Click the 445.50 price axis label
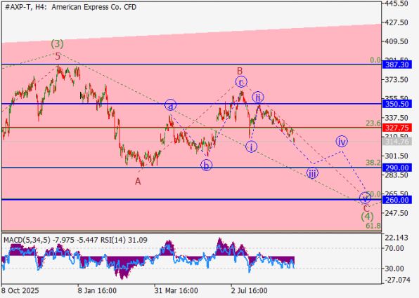Screen dimensions: 419x298 coord(397,4)
